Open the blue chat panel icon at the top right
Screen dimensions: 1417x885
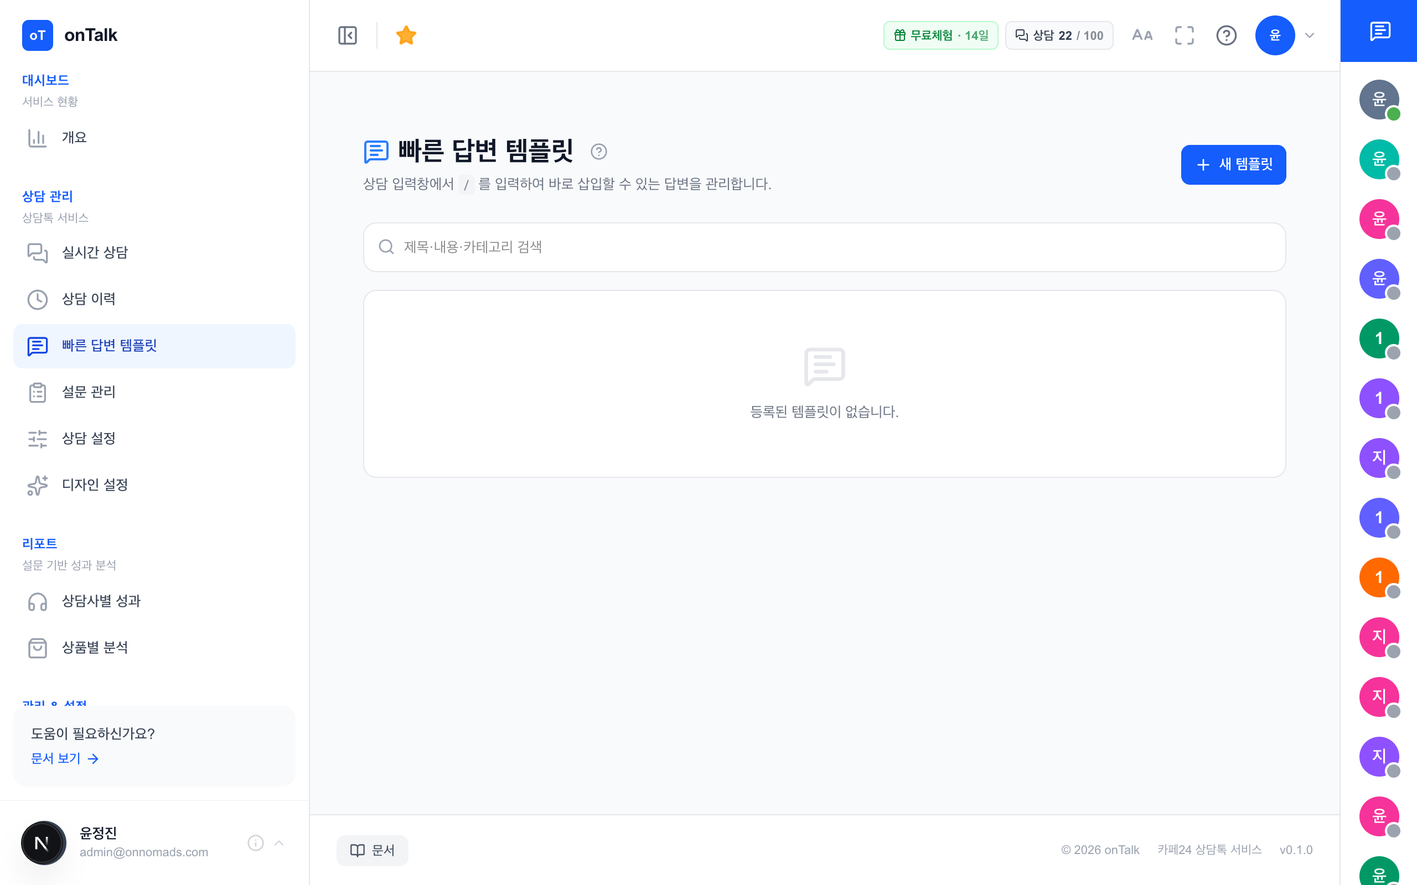click(x=1379, y=30)
